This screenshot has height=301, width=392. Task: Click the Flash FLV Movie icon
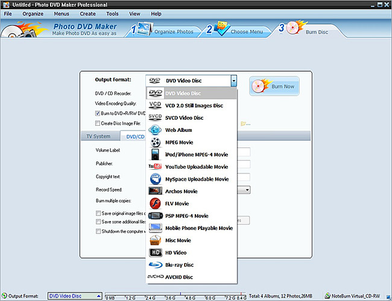click(x=155, y=203)
